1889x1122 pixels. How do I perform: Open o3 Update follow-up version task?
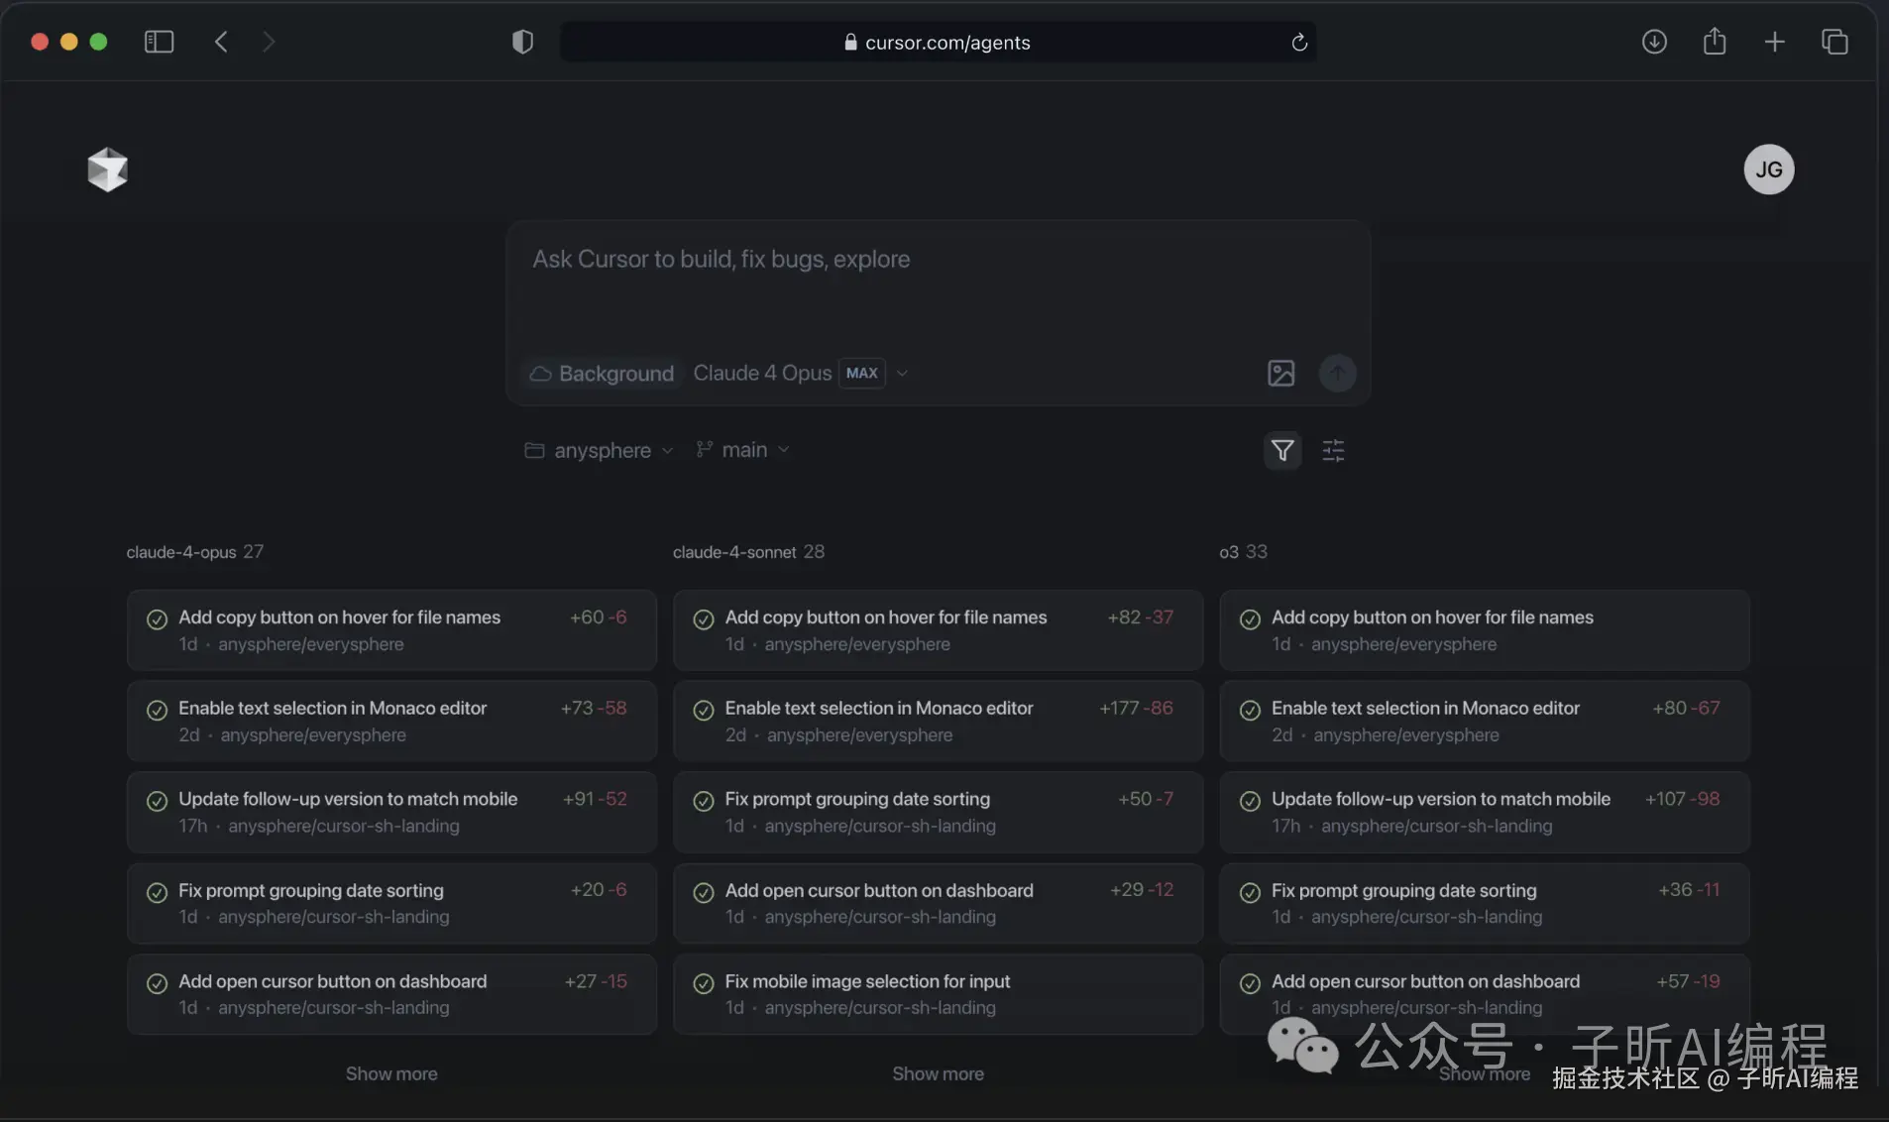(1484, 812)
